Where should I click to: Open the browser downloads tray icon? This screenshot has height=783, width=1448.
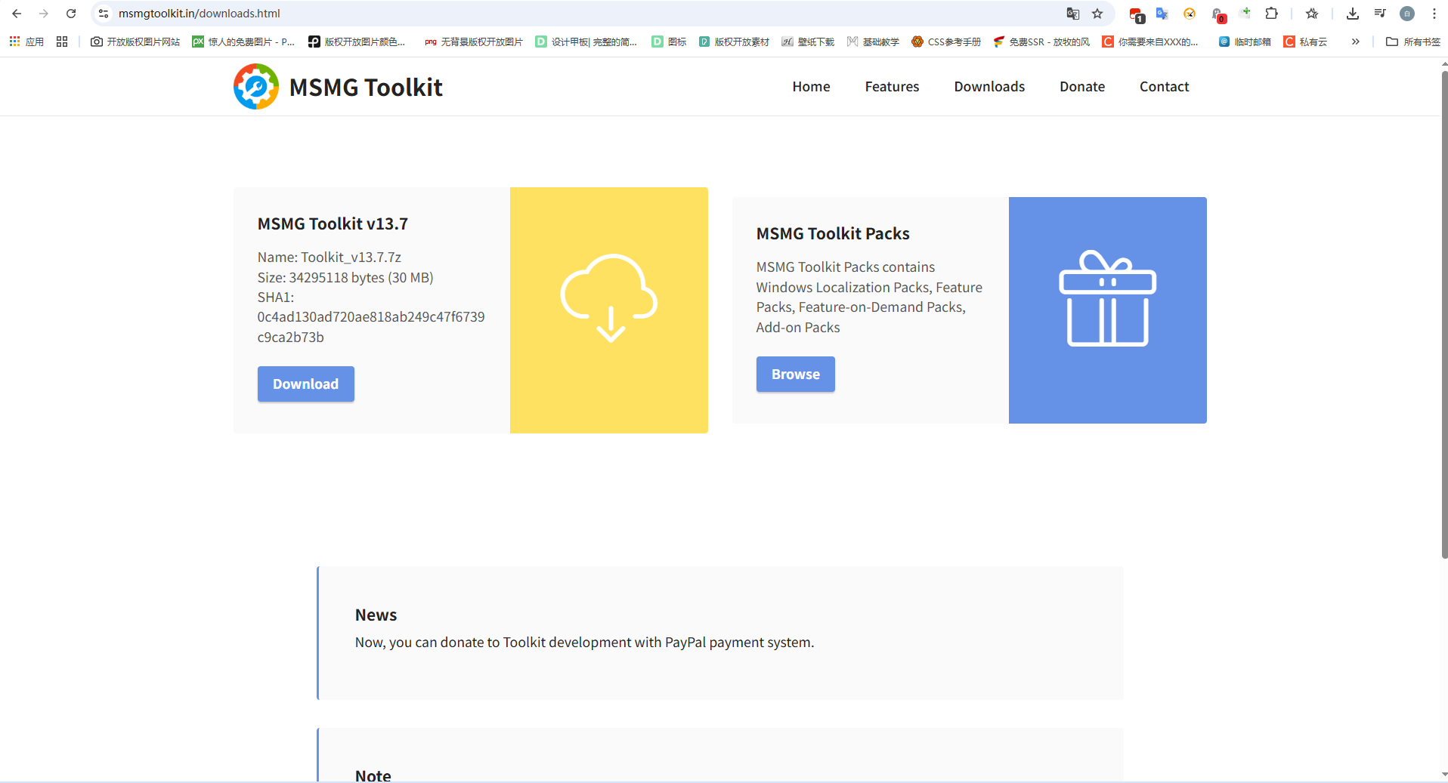tap(1353, 14)
